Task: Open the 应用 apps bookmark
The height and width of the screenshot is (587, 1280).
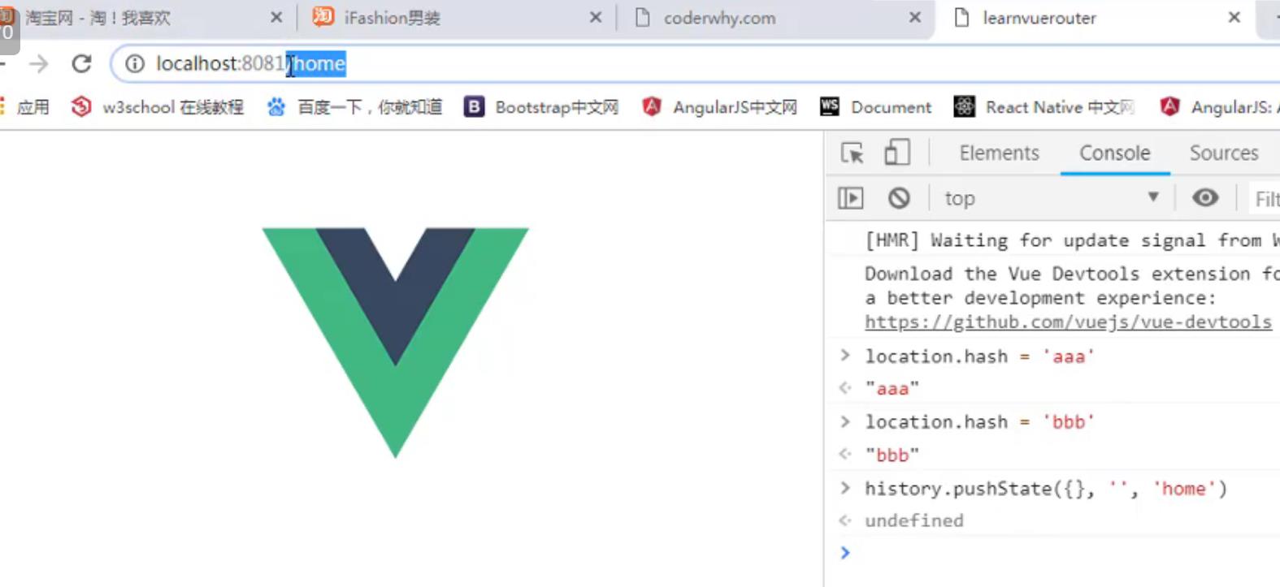Action: [24, 107]
